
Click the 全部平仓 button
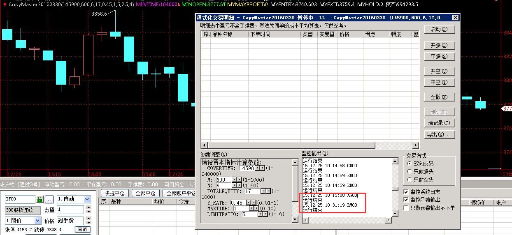coord(145,194)
